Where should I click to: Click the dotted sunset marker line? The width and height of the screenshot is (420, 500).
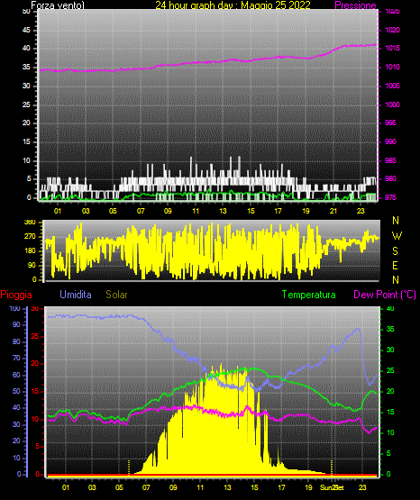tap(332, 468)
